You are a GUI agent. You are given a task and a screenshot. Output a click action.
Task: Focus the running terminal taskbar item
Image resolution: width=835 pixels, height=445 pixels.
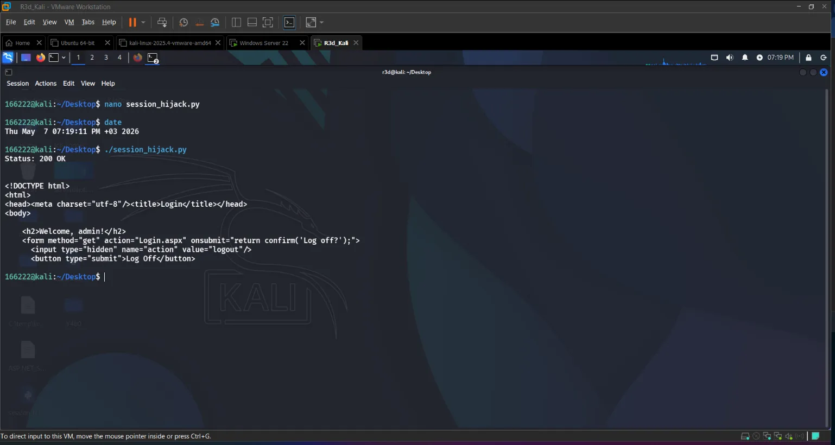(153, 58)
